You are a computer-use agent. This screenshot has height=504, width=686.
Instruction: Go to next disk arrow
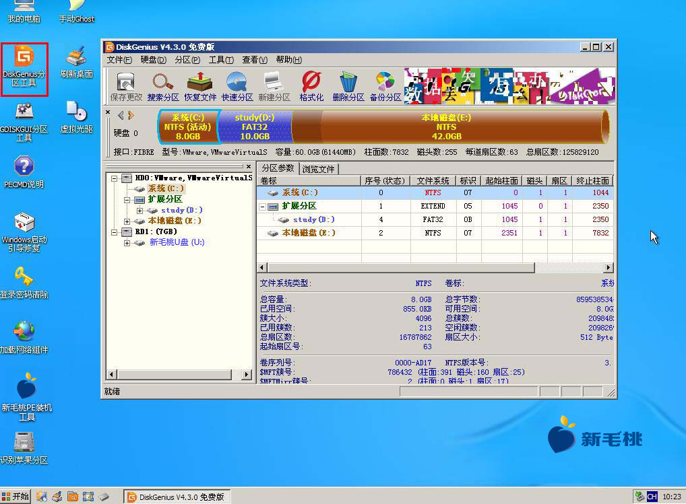pos(131,115)
